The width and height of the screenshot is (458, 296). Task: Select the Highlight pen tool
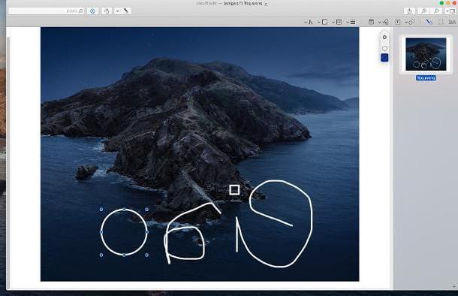(126, 11)
